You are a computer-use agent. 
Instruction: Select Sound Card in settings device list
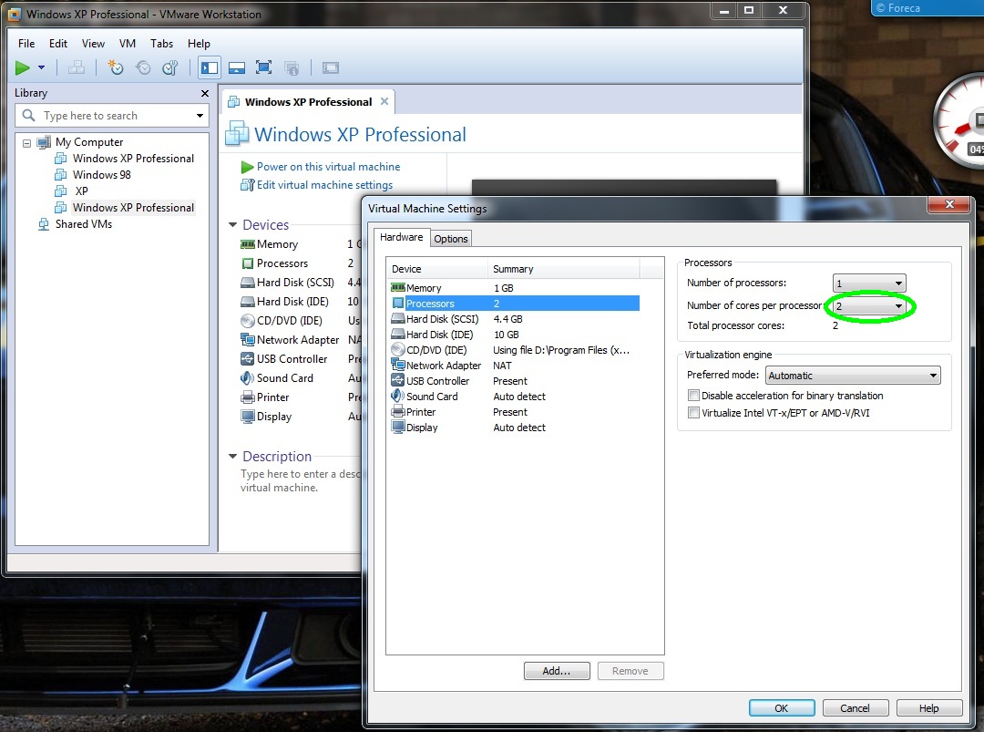pyautogui.click(x=514, y=397)
